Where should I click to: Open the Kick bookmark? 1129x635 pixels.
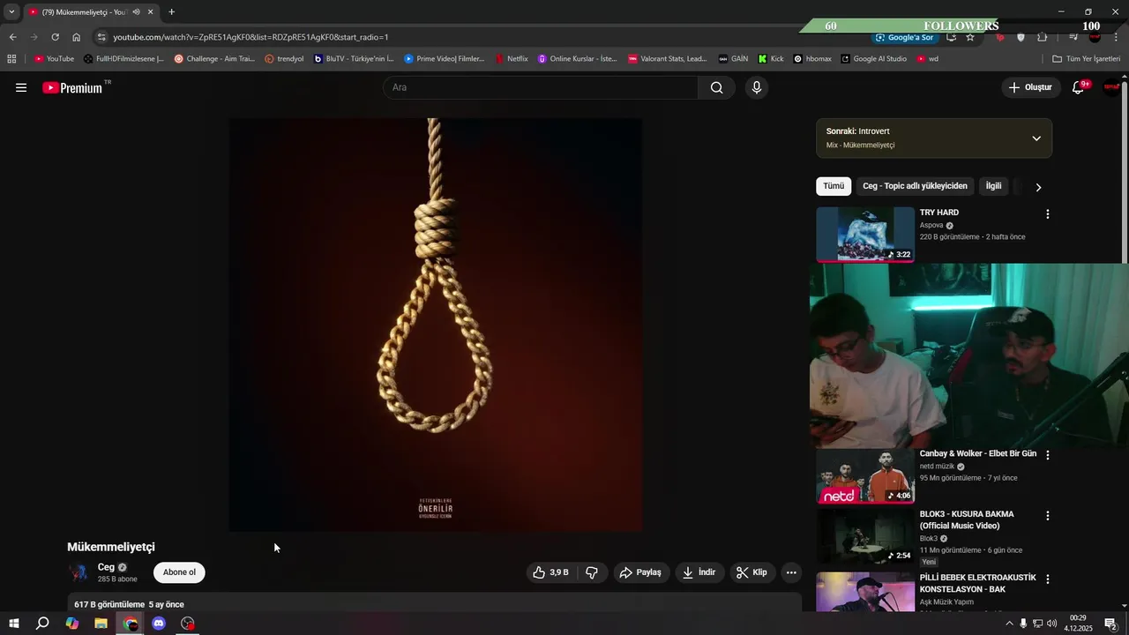tap(771, 59)
